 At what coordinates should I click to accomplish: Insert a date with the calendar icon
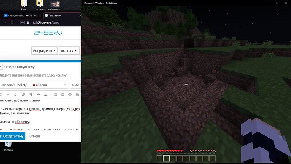point(78,95)
